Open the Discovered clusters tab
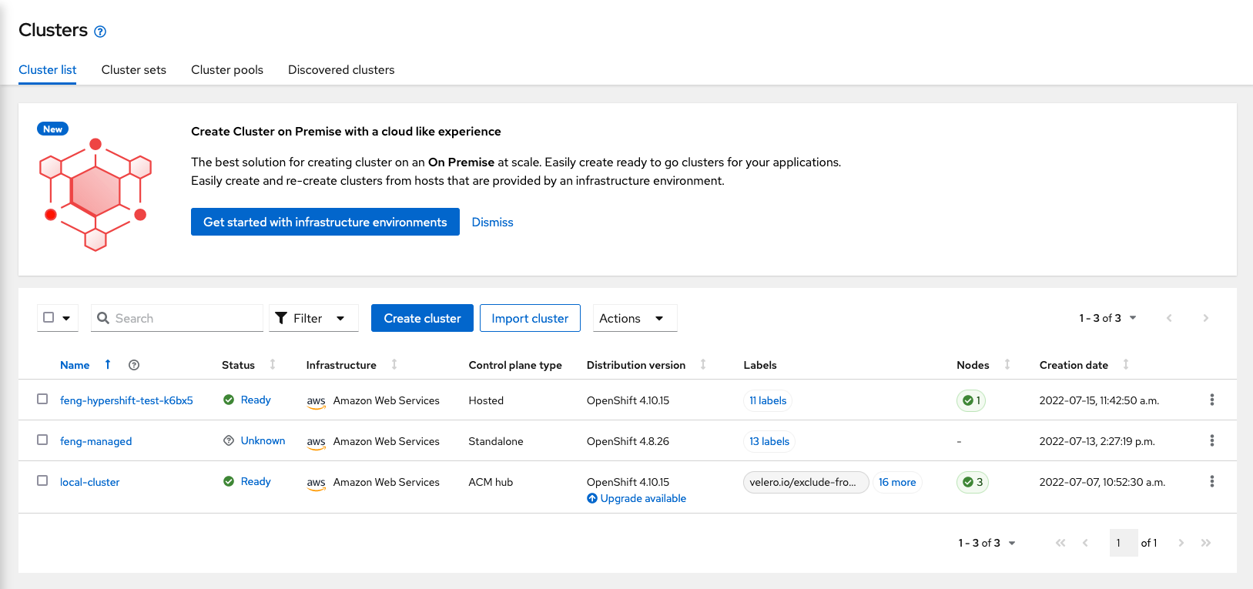 coord(341,69)
